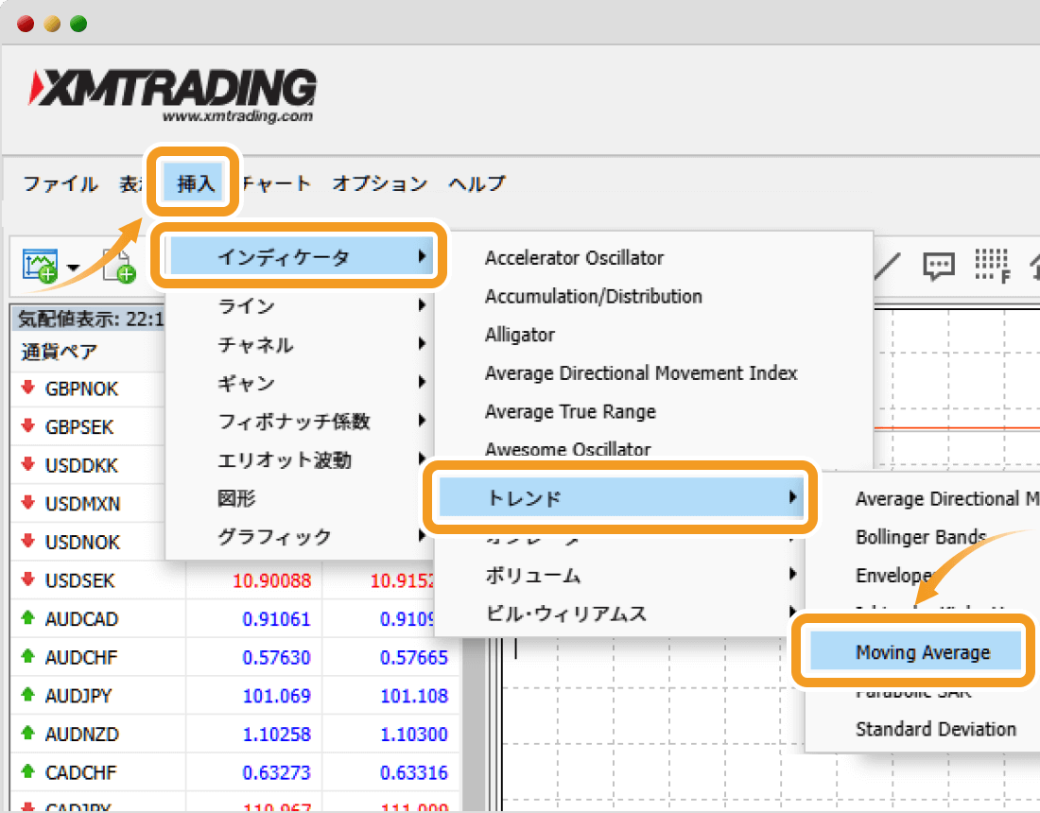
Task: Expand the チャネル submenu
Action: pyautogui.click(x=301, y=344)
